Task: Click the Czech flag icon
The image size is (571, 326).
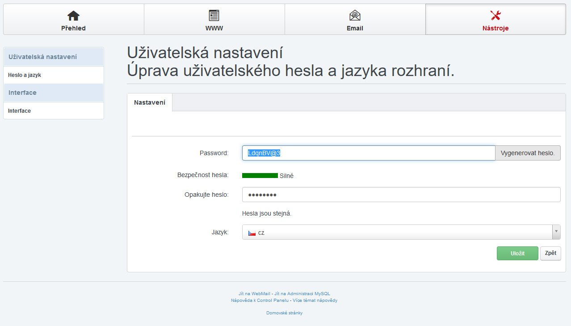Action: click(x=252, y=233)
